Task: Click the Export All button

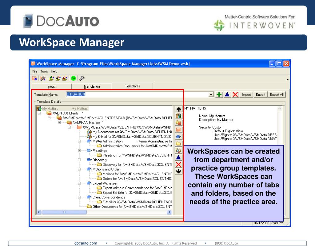Action: [x=277, y=94]
